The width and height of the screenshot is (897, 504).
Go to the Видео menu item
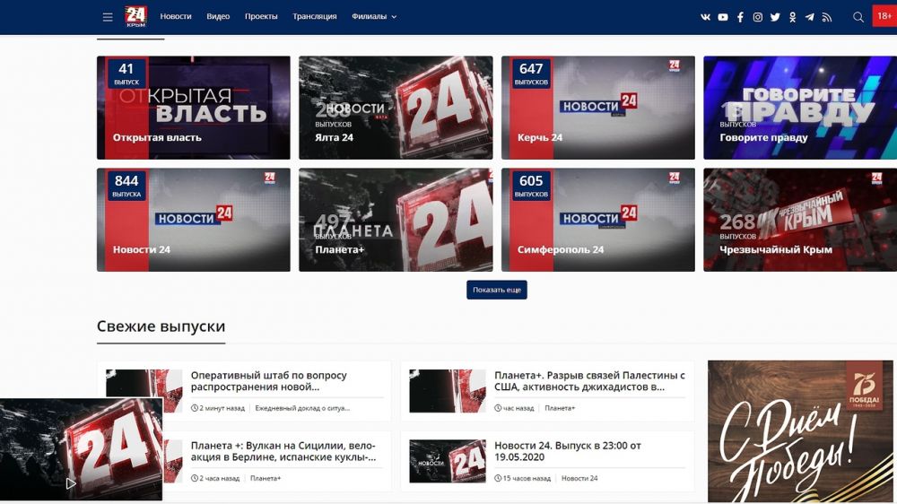click(x=218, y=17)
